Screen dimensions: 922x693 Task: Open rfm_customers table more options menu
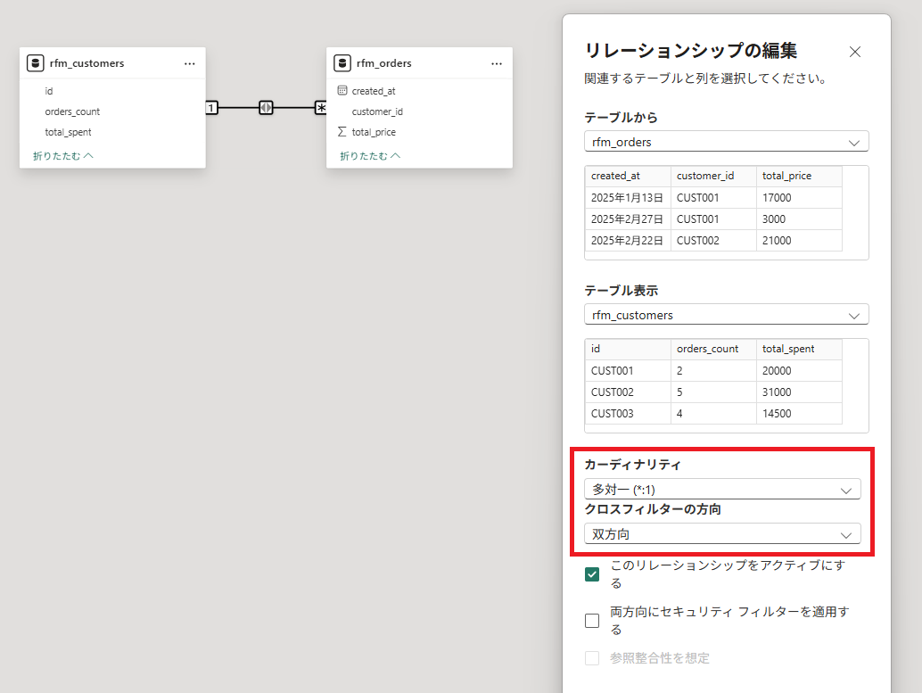(190, 63)
